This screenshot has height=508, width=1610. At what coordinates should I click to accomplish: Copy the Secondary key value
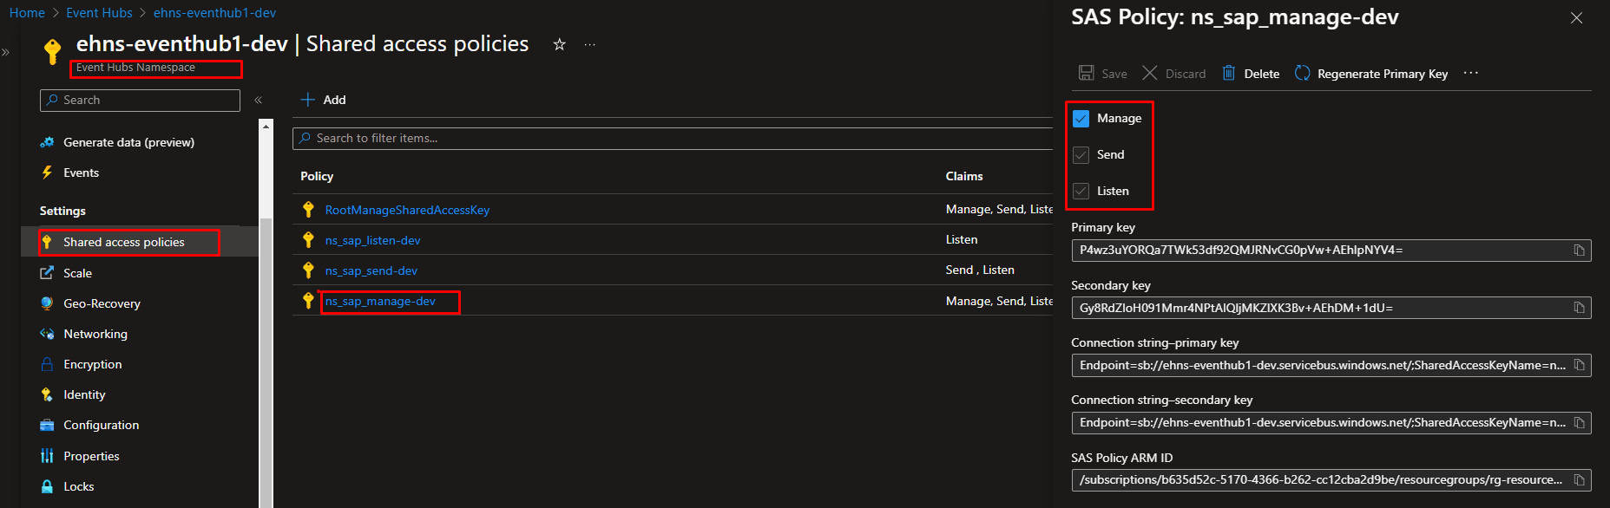[1580, 308]
